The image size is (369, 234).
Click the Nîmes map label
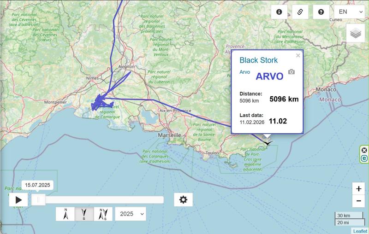point(92,78)
